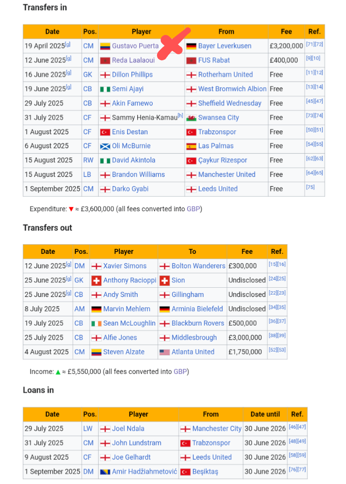Click the Nigeria flag beside Semi Ajayi
Image resolution: width=346 pixels, height=484 pixels.
coord(105,89)
